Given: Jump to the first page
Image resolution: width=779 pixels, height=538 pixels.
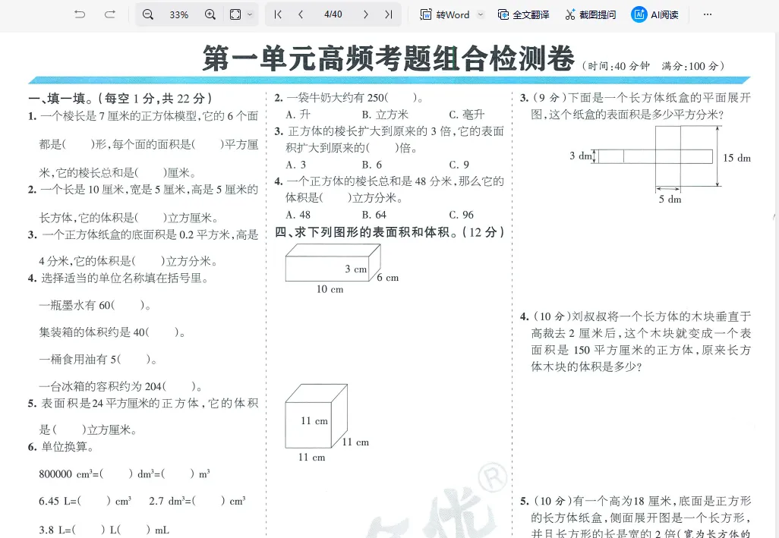Looking at the screenshot, I should point(278,14).
